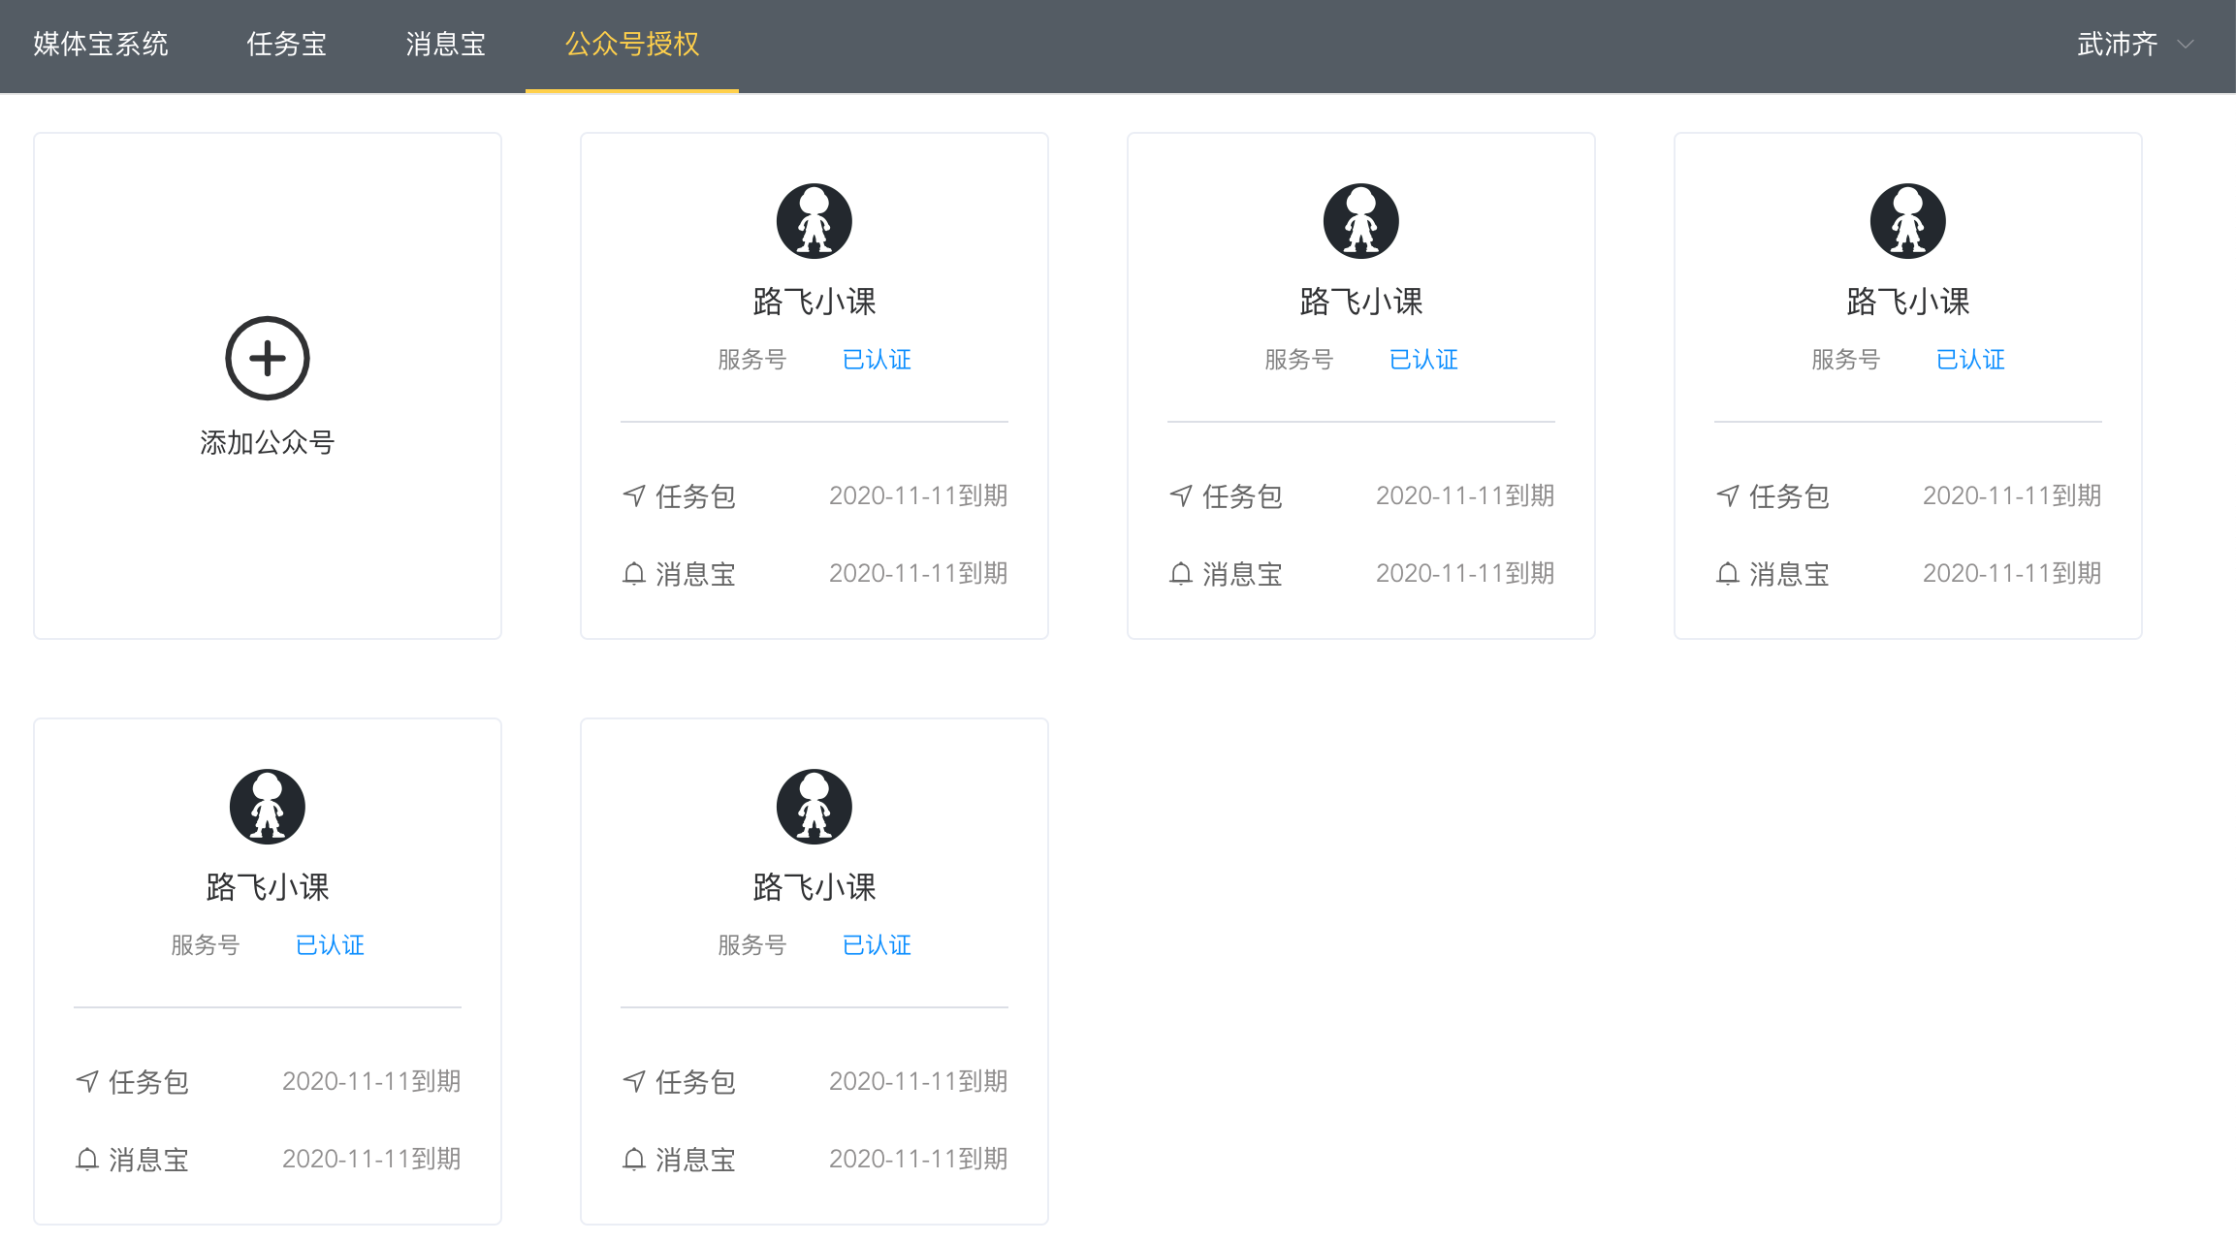The width and height of the screenshot is (2236, 1243).
Task: Click 任务包 arrow icon in card beside 添加公众号
Action: tap(634, 495)
